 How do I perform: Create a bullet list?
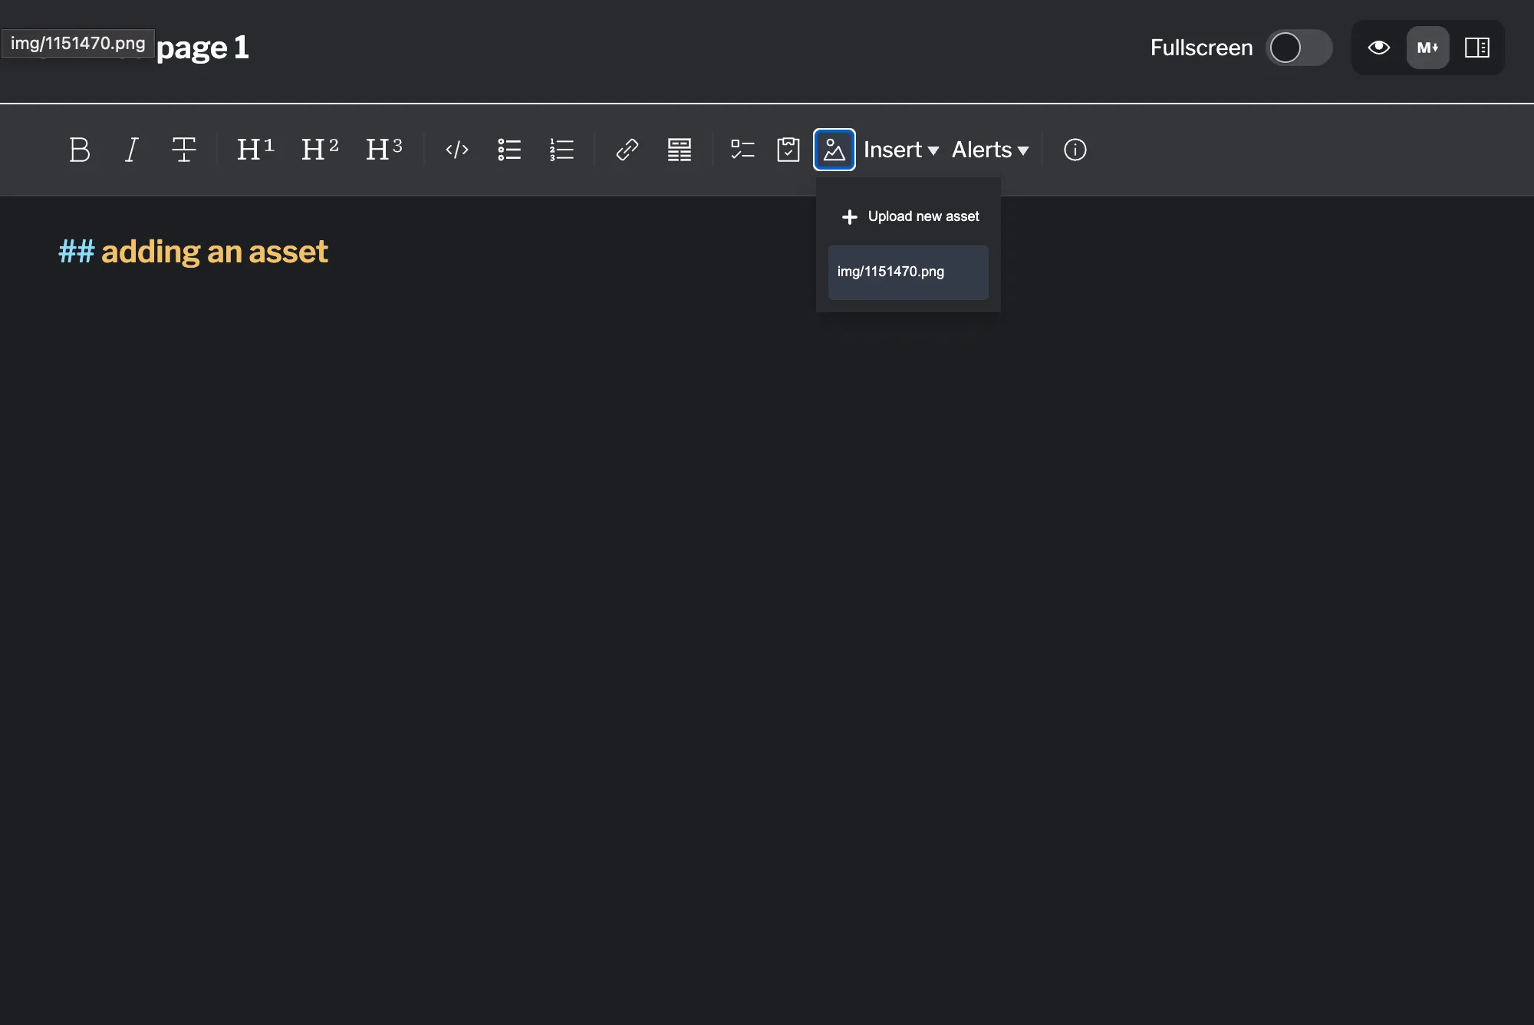pyautogui.click(x=509, y=150)
